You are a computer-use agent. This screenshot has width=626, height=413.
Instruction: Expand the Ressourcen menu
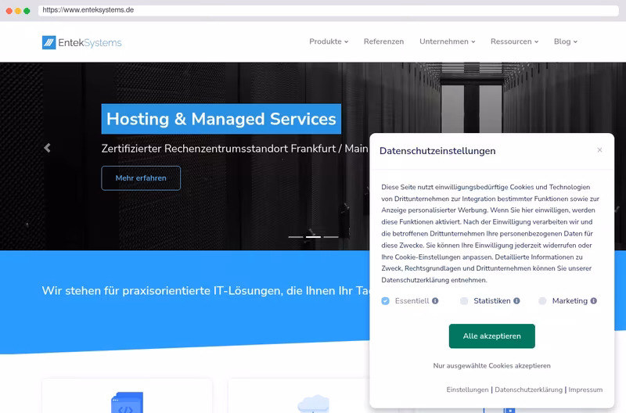click(514, 41)
